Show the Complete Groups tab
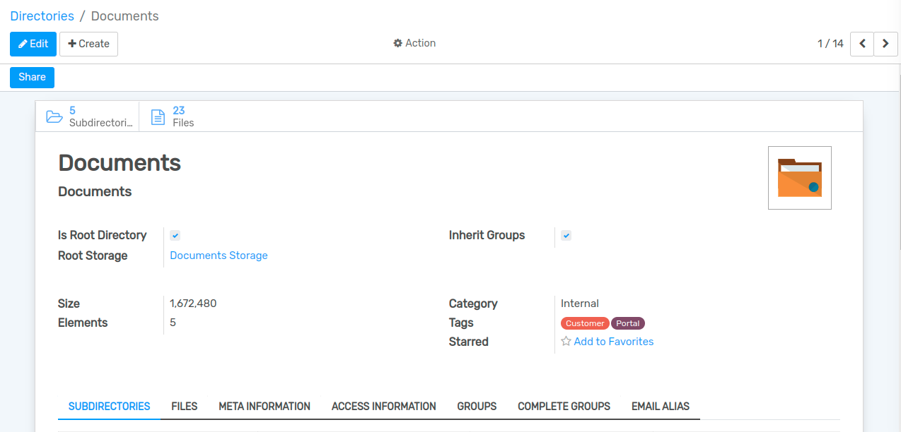This screenshot has width=901, height=432. (564, 407)
